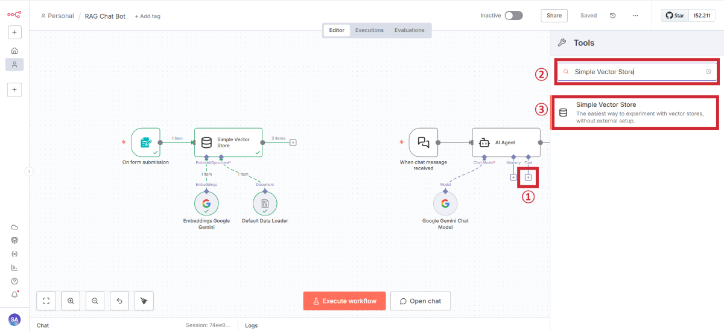Screen dimensions: 724x332
Task: Open the Google Gemini Chat Model node
Action: [x=445, y=203]
